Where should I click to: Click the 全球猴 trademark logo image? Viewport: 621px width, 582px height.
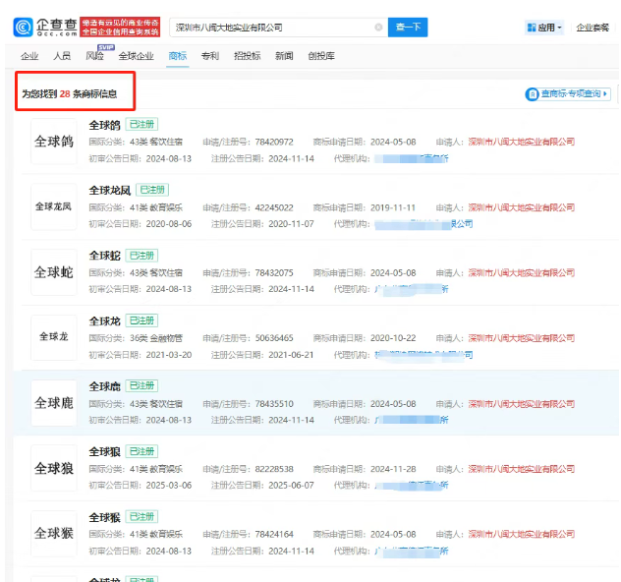(53, 534)
